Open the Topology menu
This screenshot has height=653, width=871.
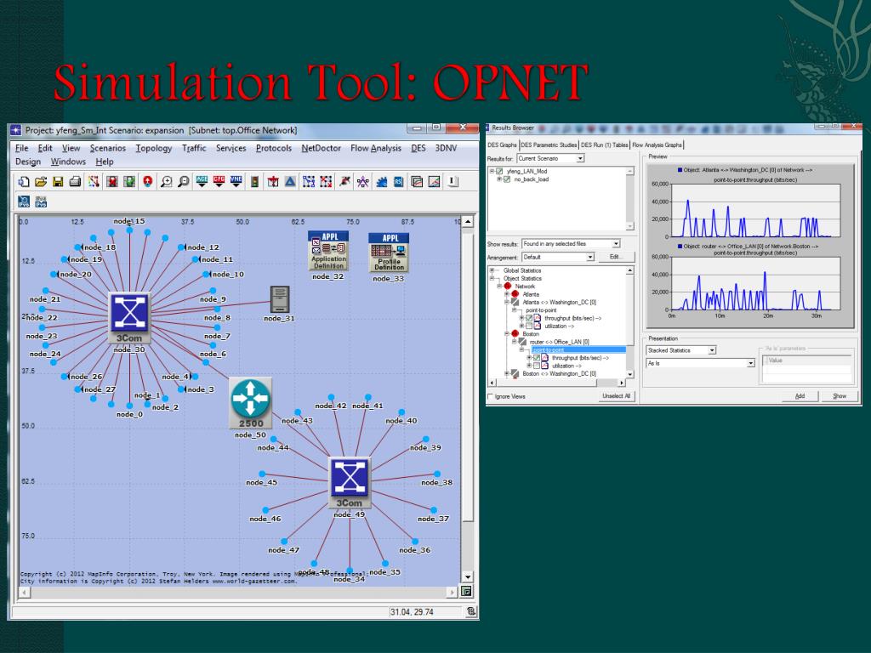154,148
